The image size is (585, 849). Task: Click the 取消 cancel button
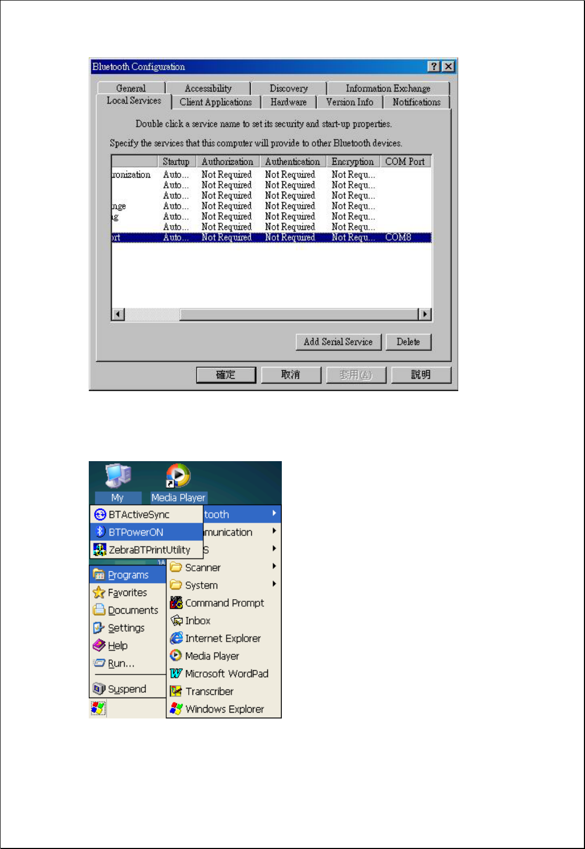tap(291, 374)
